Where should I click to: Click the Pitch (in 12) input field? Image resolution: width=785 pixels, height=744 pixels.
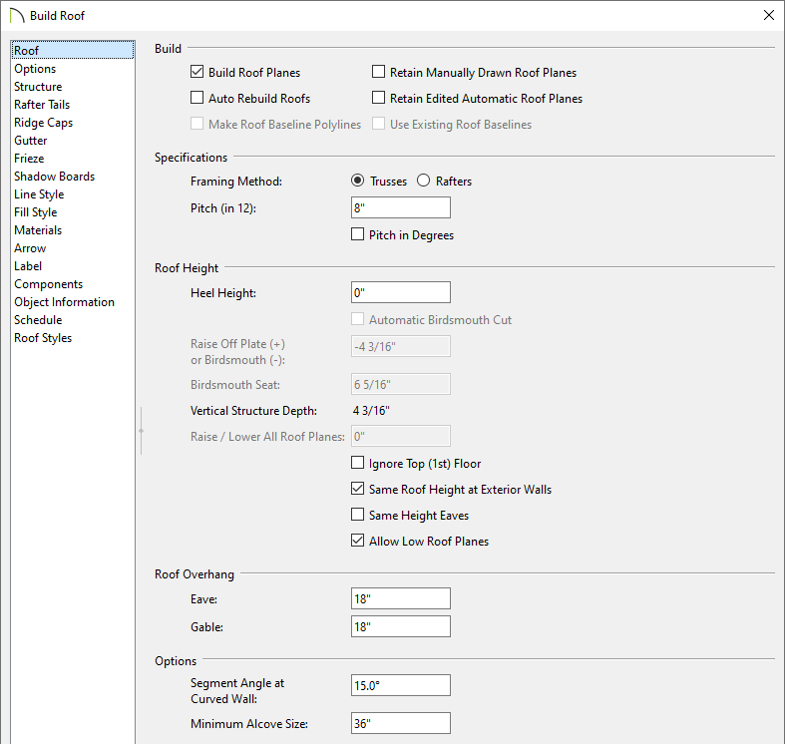click(401, 207)
